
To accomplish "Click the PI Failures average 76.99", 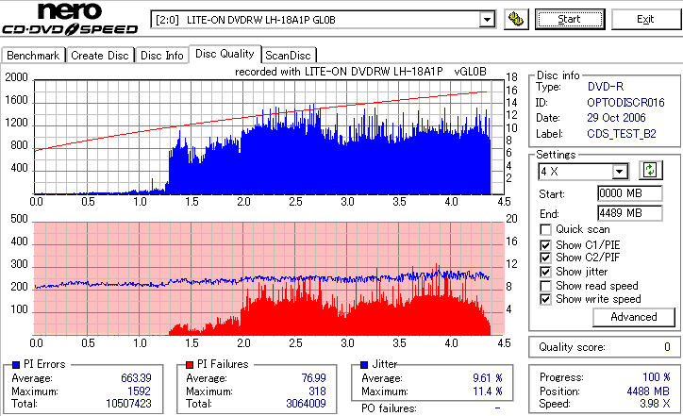I will point(313,378).
